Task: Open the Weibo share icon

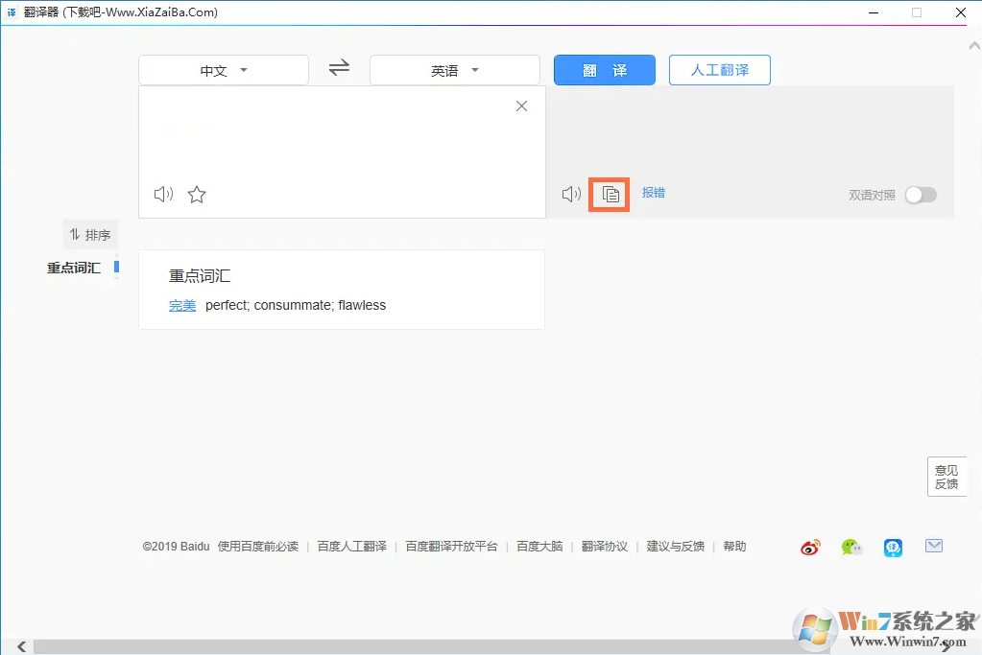Action: point(809,546)
